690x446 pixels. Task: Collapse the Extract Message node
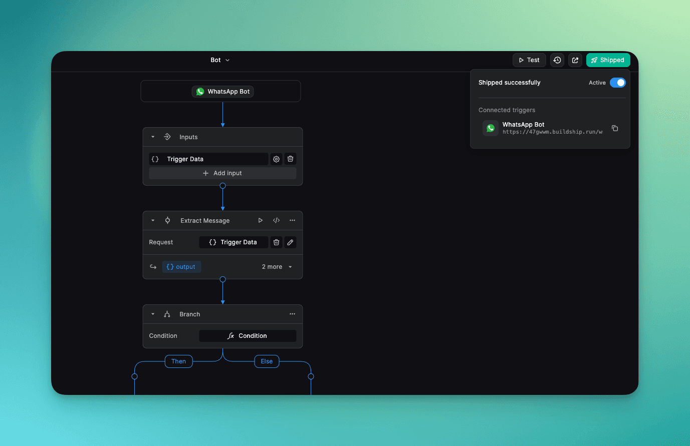pos(153,220)
